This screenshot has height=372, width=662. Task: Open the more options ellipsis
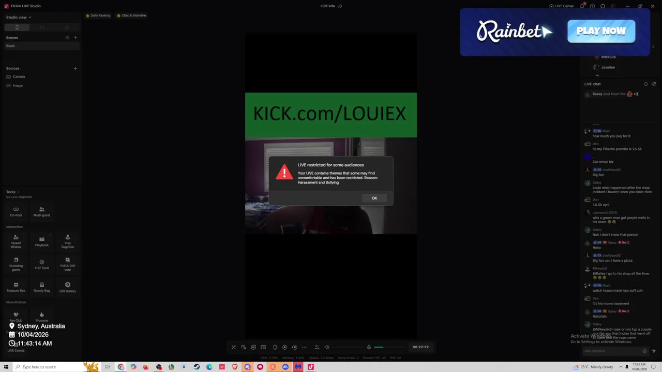[x=304, y=347]
